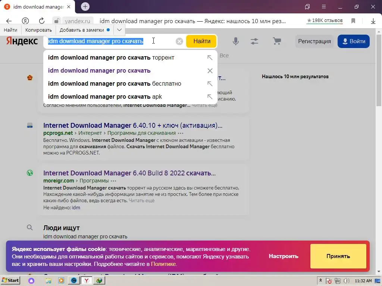Click the pcprogs.net result favicon

[30, 125]
